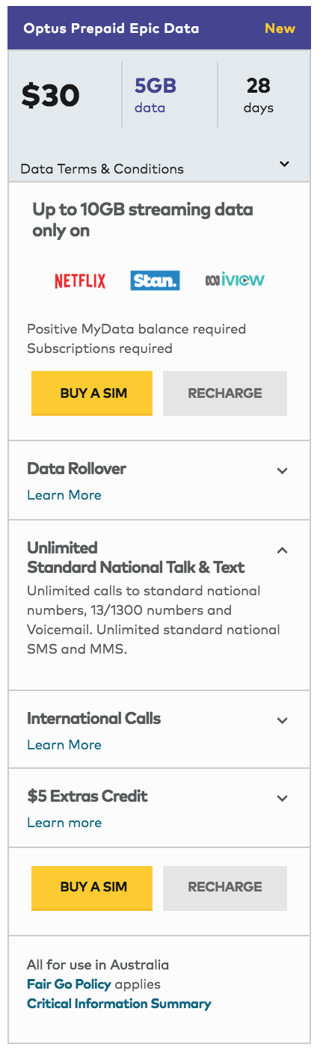Collapse Unlimited Standard National Talk & Text

click(x=282, y=550)
